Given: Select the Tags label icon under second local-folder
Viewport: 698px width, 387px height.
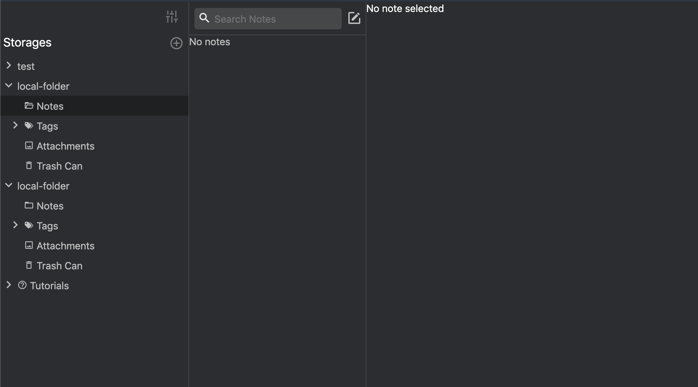Looking at the screenshot, I should (29, 225).
